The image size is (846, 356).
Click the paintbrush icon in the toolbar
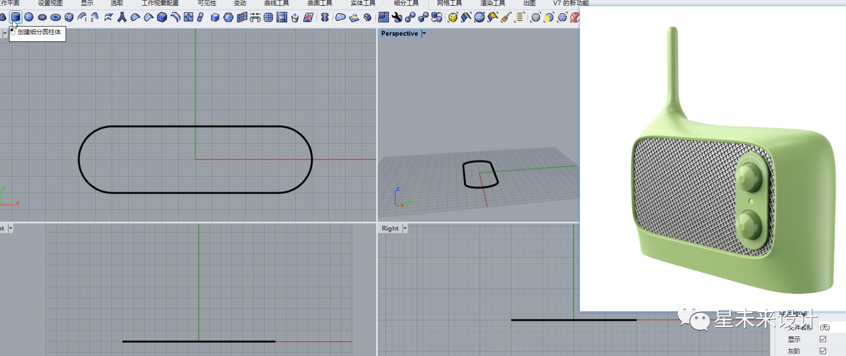point(506,18)
